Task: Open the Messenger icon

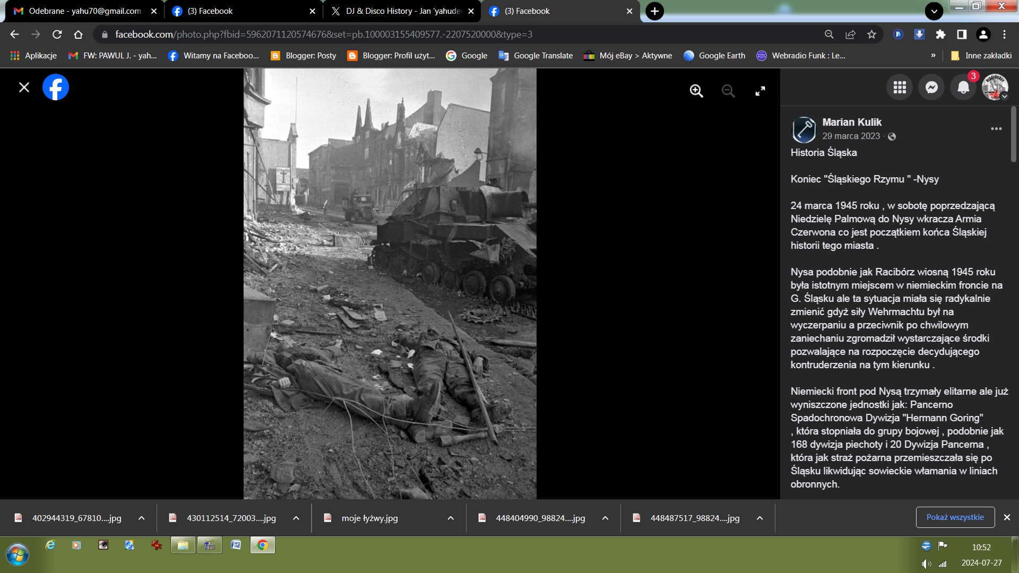Action: [931, 88]
